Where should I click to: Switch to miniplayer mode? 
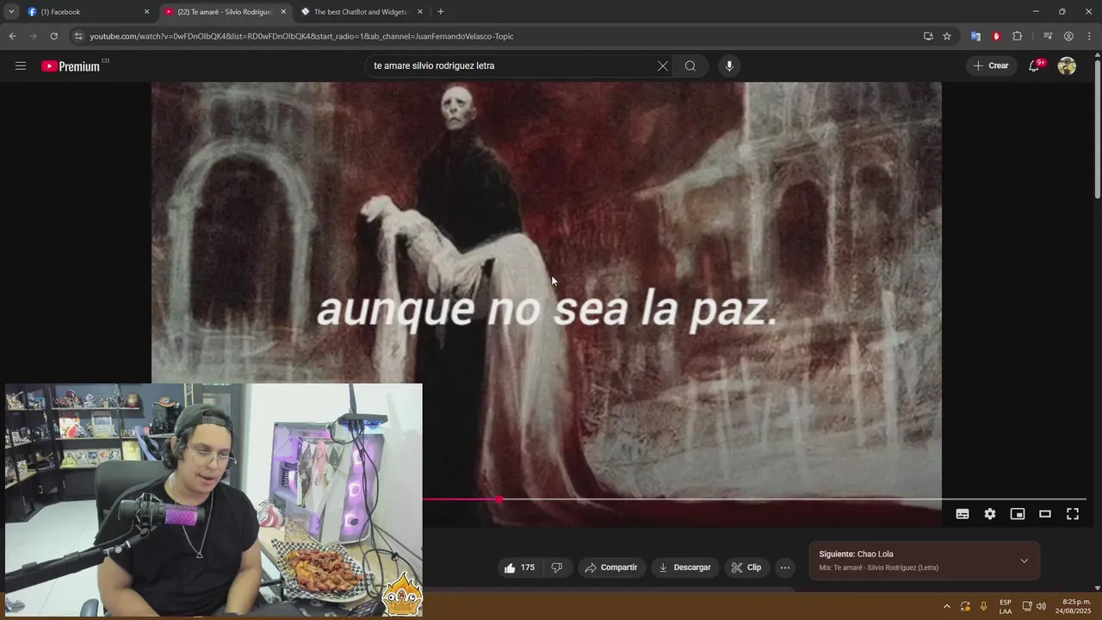pyautogui.click(x=1018, y=514)
